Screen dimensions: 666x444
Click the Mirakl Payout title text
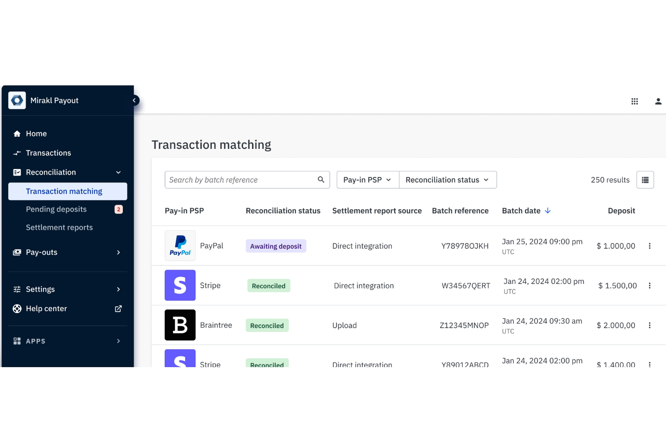pyautogui.click(x=54, y=100)
